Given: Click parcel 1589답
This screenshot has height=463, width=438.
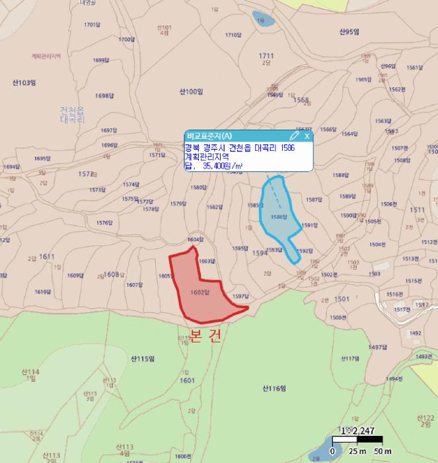Looking at the screenshot, I should point(347,196).
